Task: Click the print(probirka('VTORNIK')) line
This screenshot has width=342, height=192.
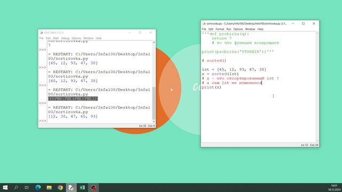Action: 238,52
